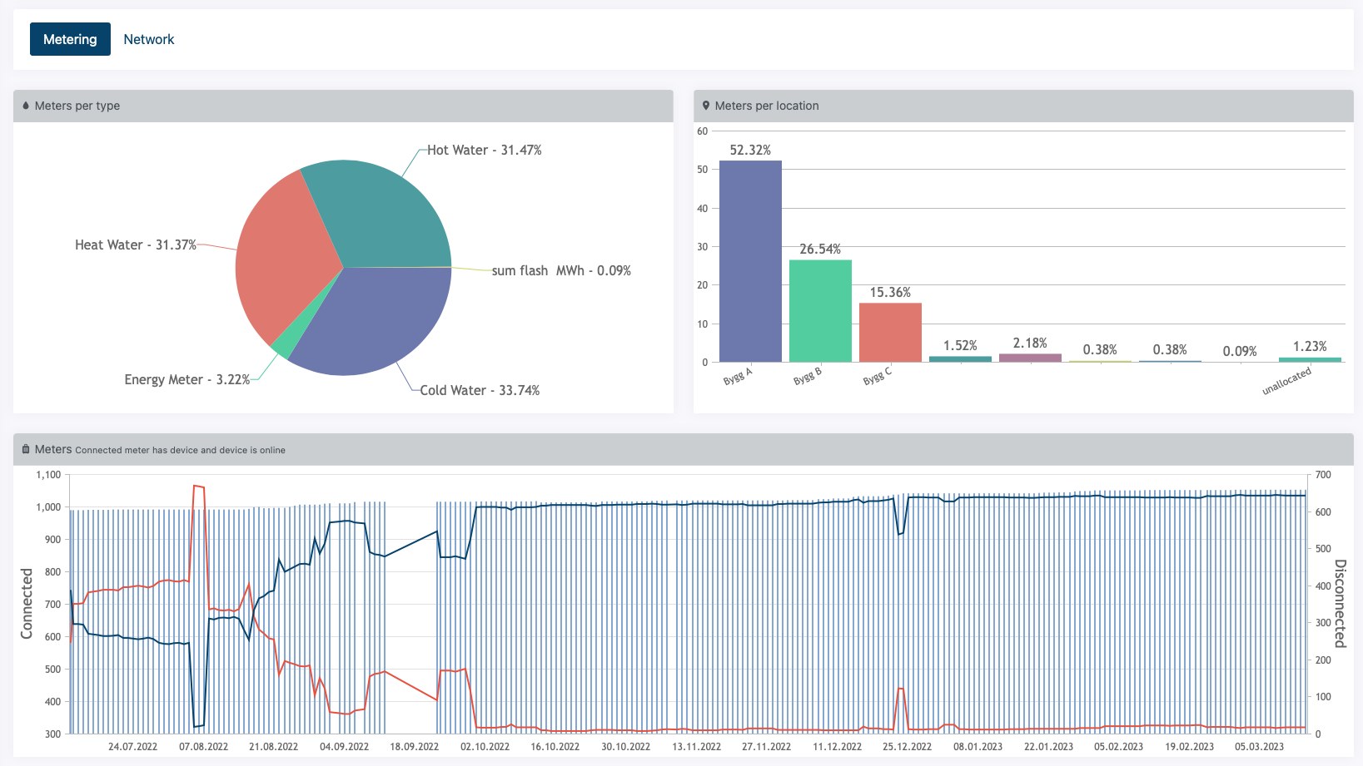1363x766 pixels.
Task: Click the Bygg A axis label
Action: [x=738, y=376]
